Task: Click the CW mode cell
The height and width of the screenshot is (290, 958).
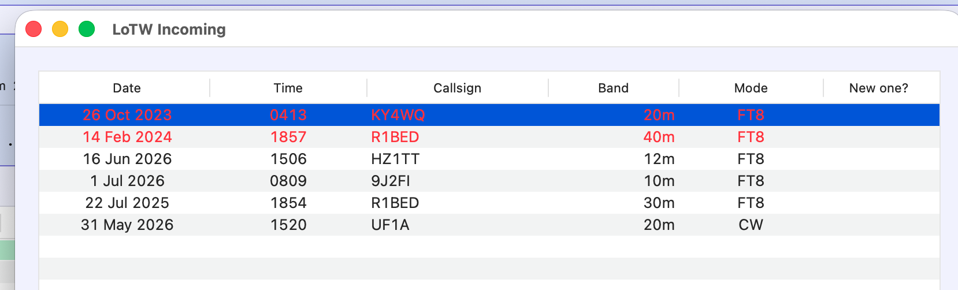Action: [751, 225]
